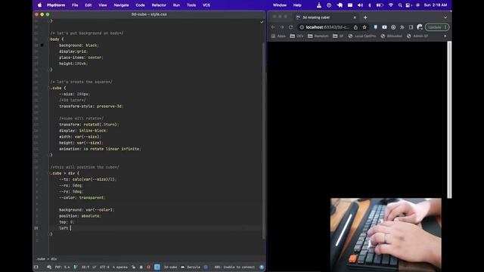The width and height of the screenshot is (484, 272).
Task: Go back in the browser
Action: [273, 27]
